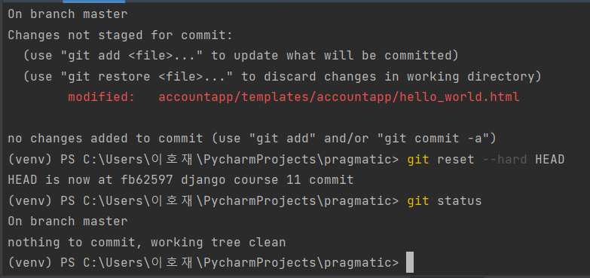Click the "git reset --hard HEAD" command
The height and width of the screenshot is (278, 590).
coord(486,160)
